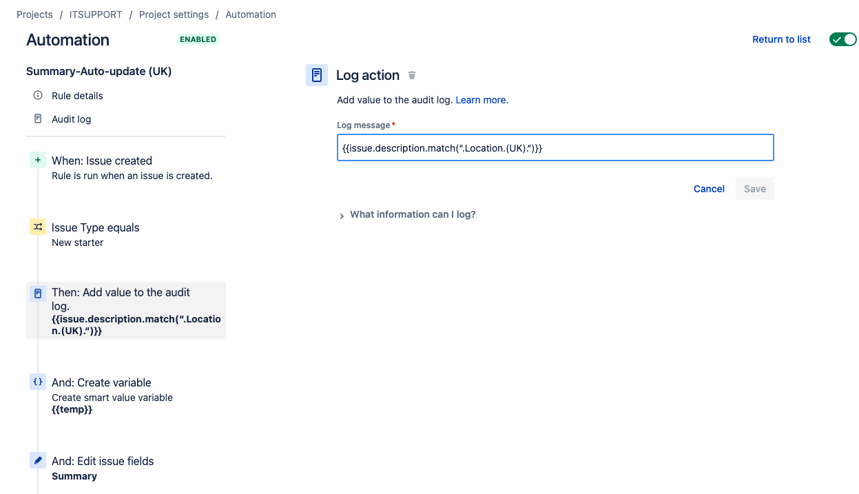The width and height of the screenshot is (859, 494).
Task: Click the Log action document icon
Action: 317,75
